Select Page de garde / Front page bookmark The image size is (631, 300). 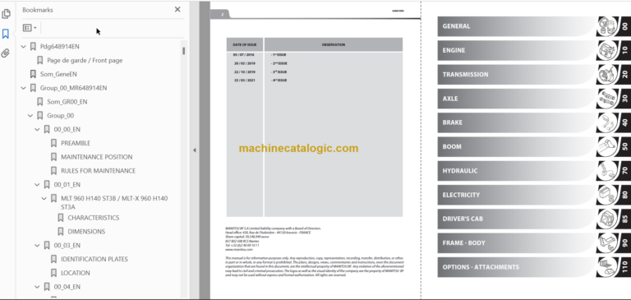click(85, 60)
